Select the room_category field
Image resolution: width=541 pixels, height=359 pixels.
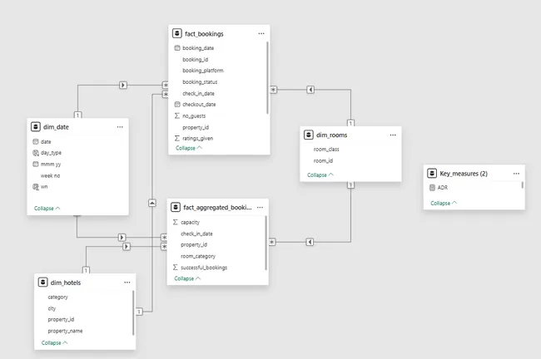[198, 256]
